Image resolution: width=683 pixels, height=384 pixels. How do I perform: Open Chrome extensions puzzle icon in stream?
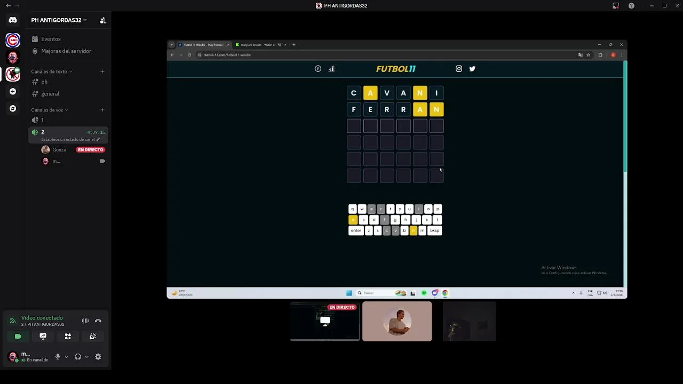[x=600, y=55]
